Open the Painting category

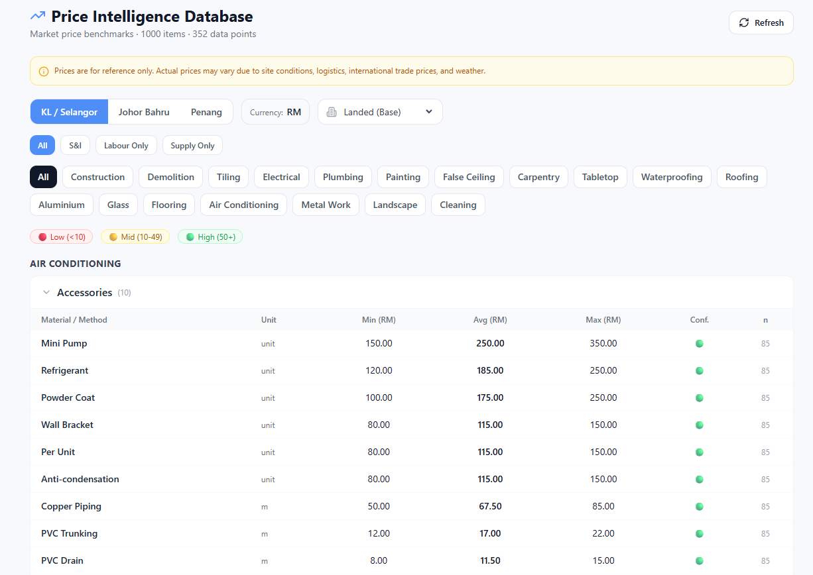[403, 177]
